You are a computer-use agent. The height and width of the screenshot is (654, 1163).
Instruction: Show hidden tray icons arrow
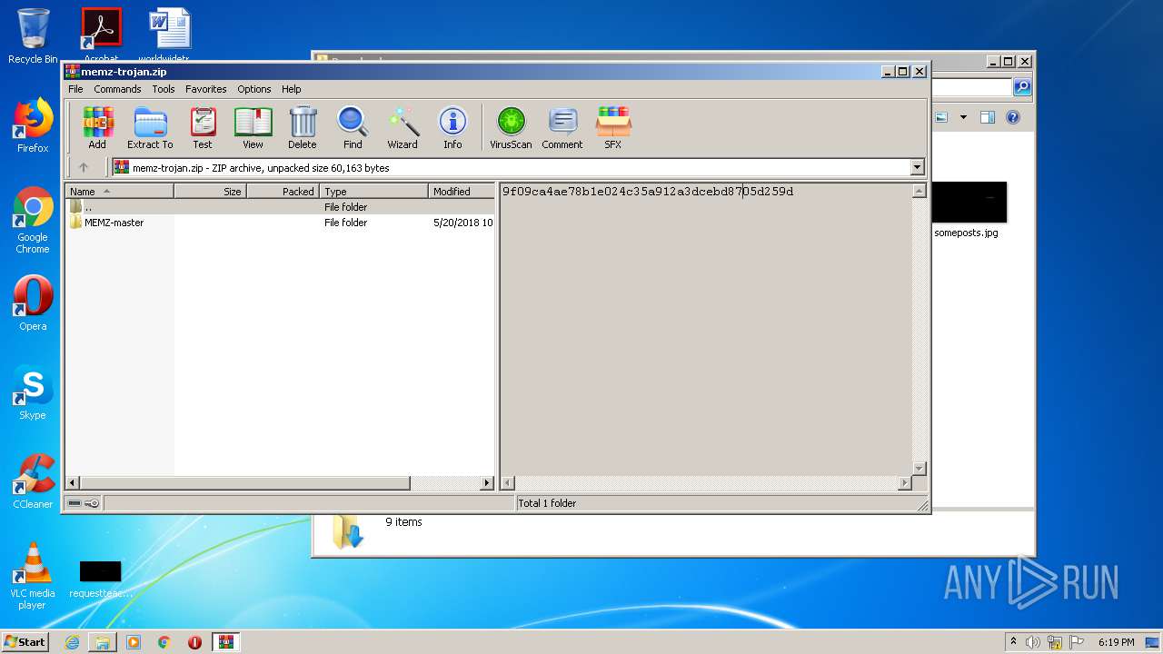[1013, 641]
